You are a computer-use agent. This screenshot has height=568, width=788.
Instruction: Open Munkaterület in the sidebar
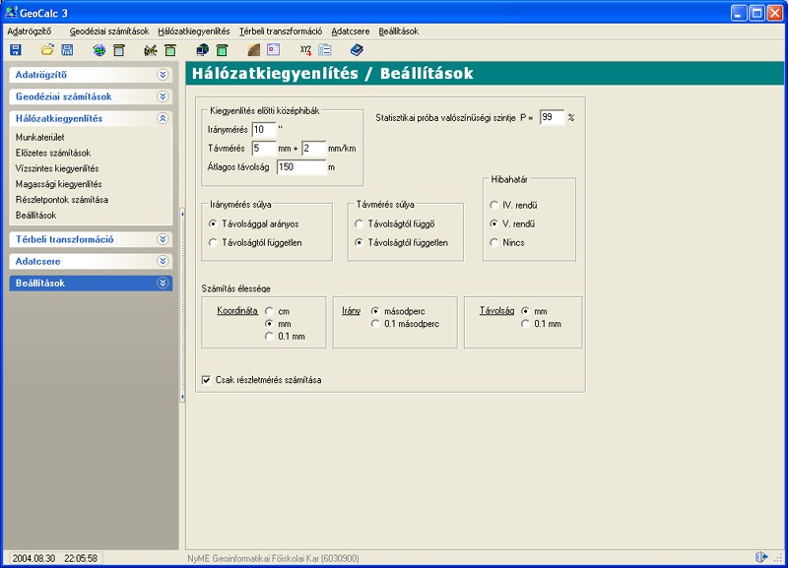coord(39,137)
